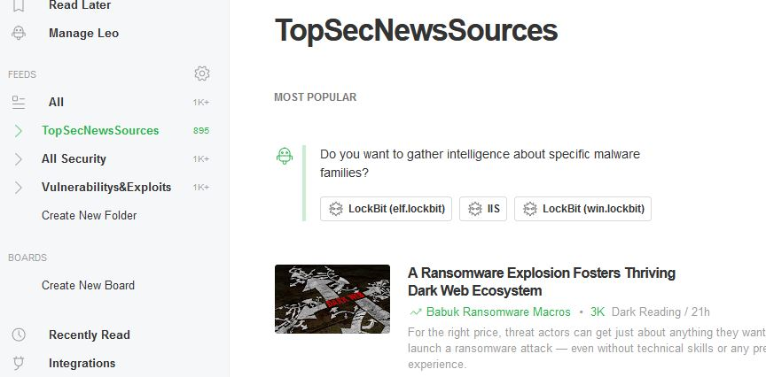
Task: Click the Recently Read clock icon
Action: click(x=18, y=335)
